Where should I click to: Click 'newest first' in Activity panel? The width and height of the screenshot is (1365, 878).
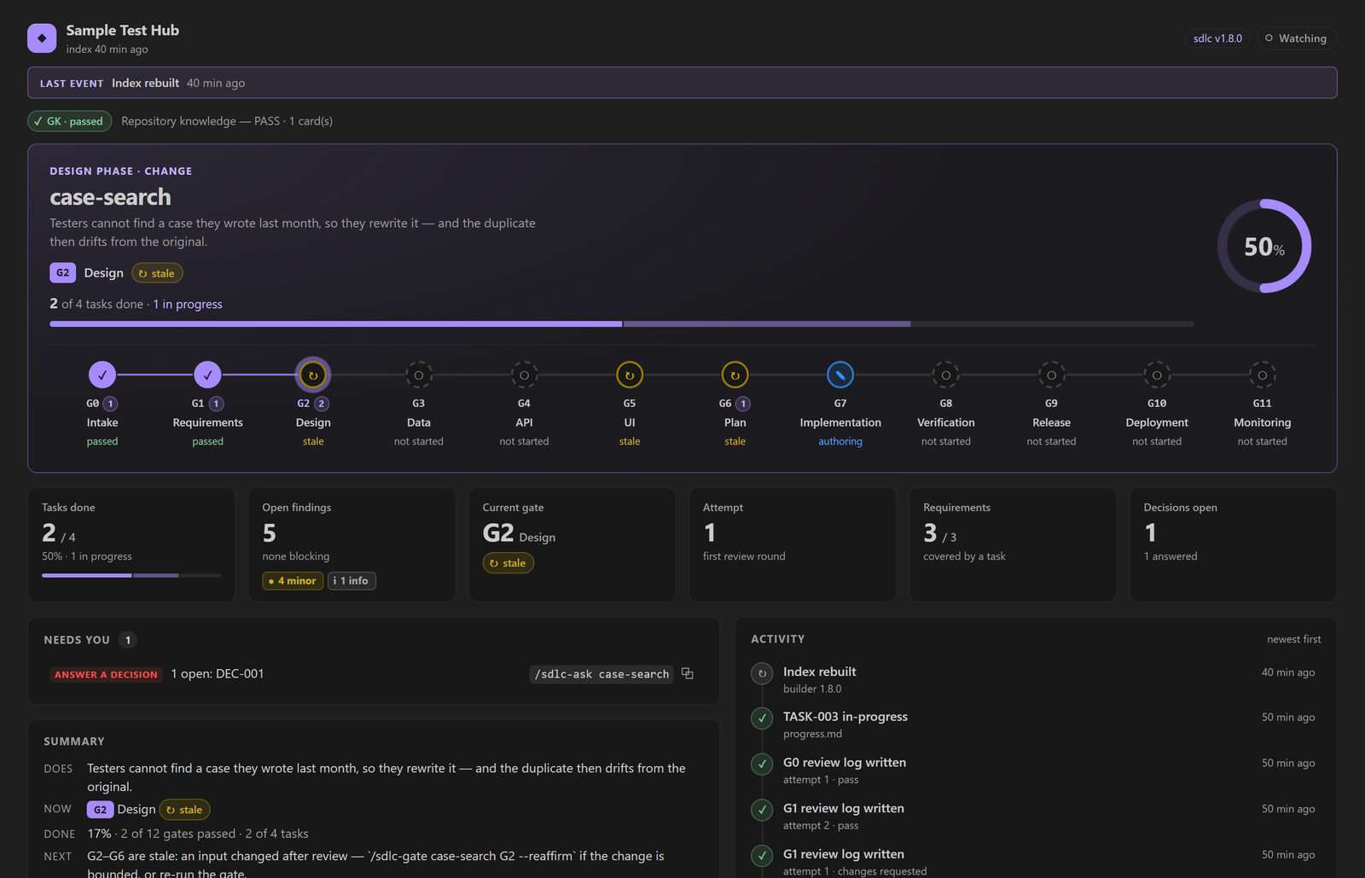click(x=1293, y=639)
